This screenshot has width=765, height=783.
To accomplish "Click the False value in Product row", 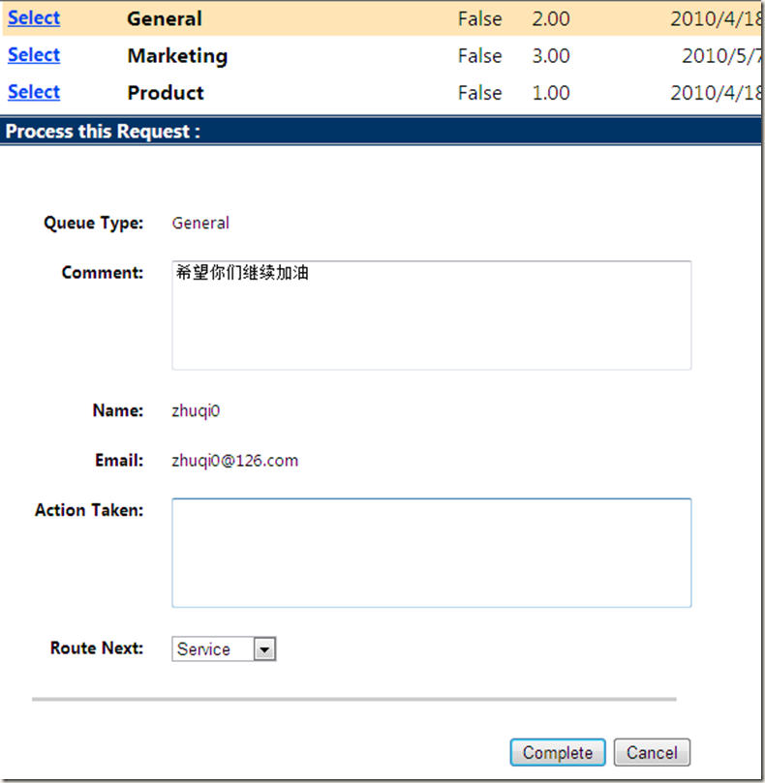I will tap(479, 93).
